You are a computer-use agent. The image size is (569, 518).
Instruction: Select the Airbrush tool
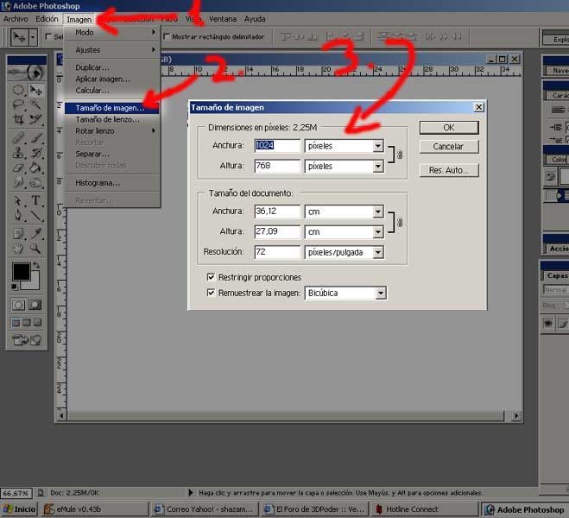(x=18, y=138)
